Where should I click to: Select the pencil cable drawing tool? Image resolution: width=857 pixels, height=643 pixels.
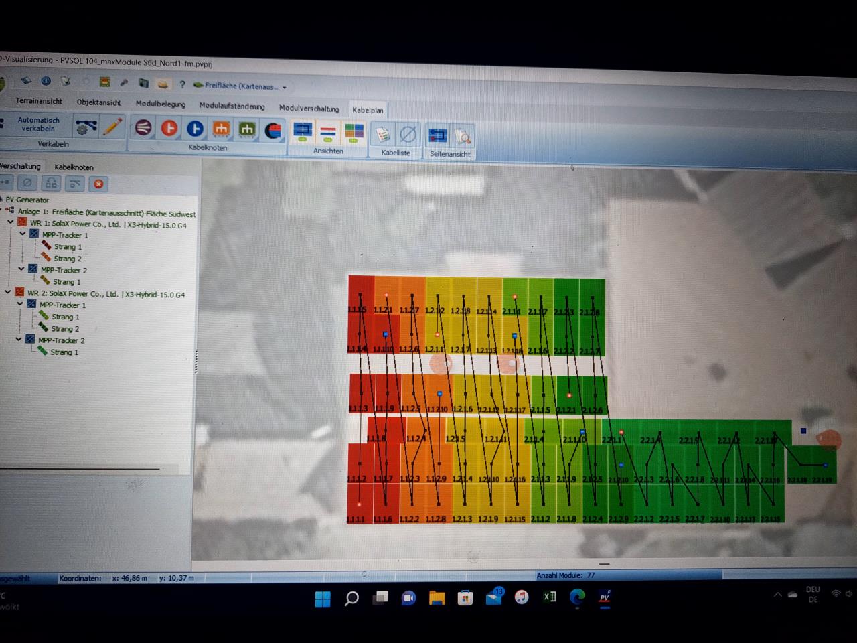112,127
